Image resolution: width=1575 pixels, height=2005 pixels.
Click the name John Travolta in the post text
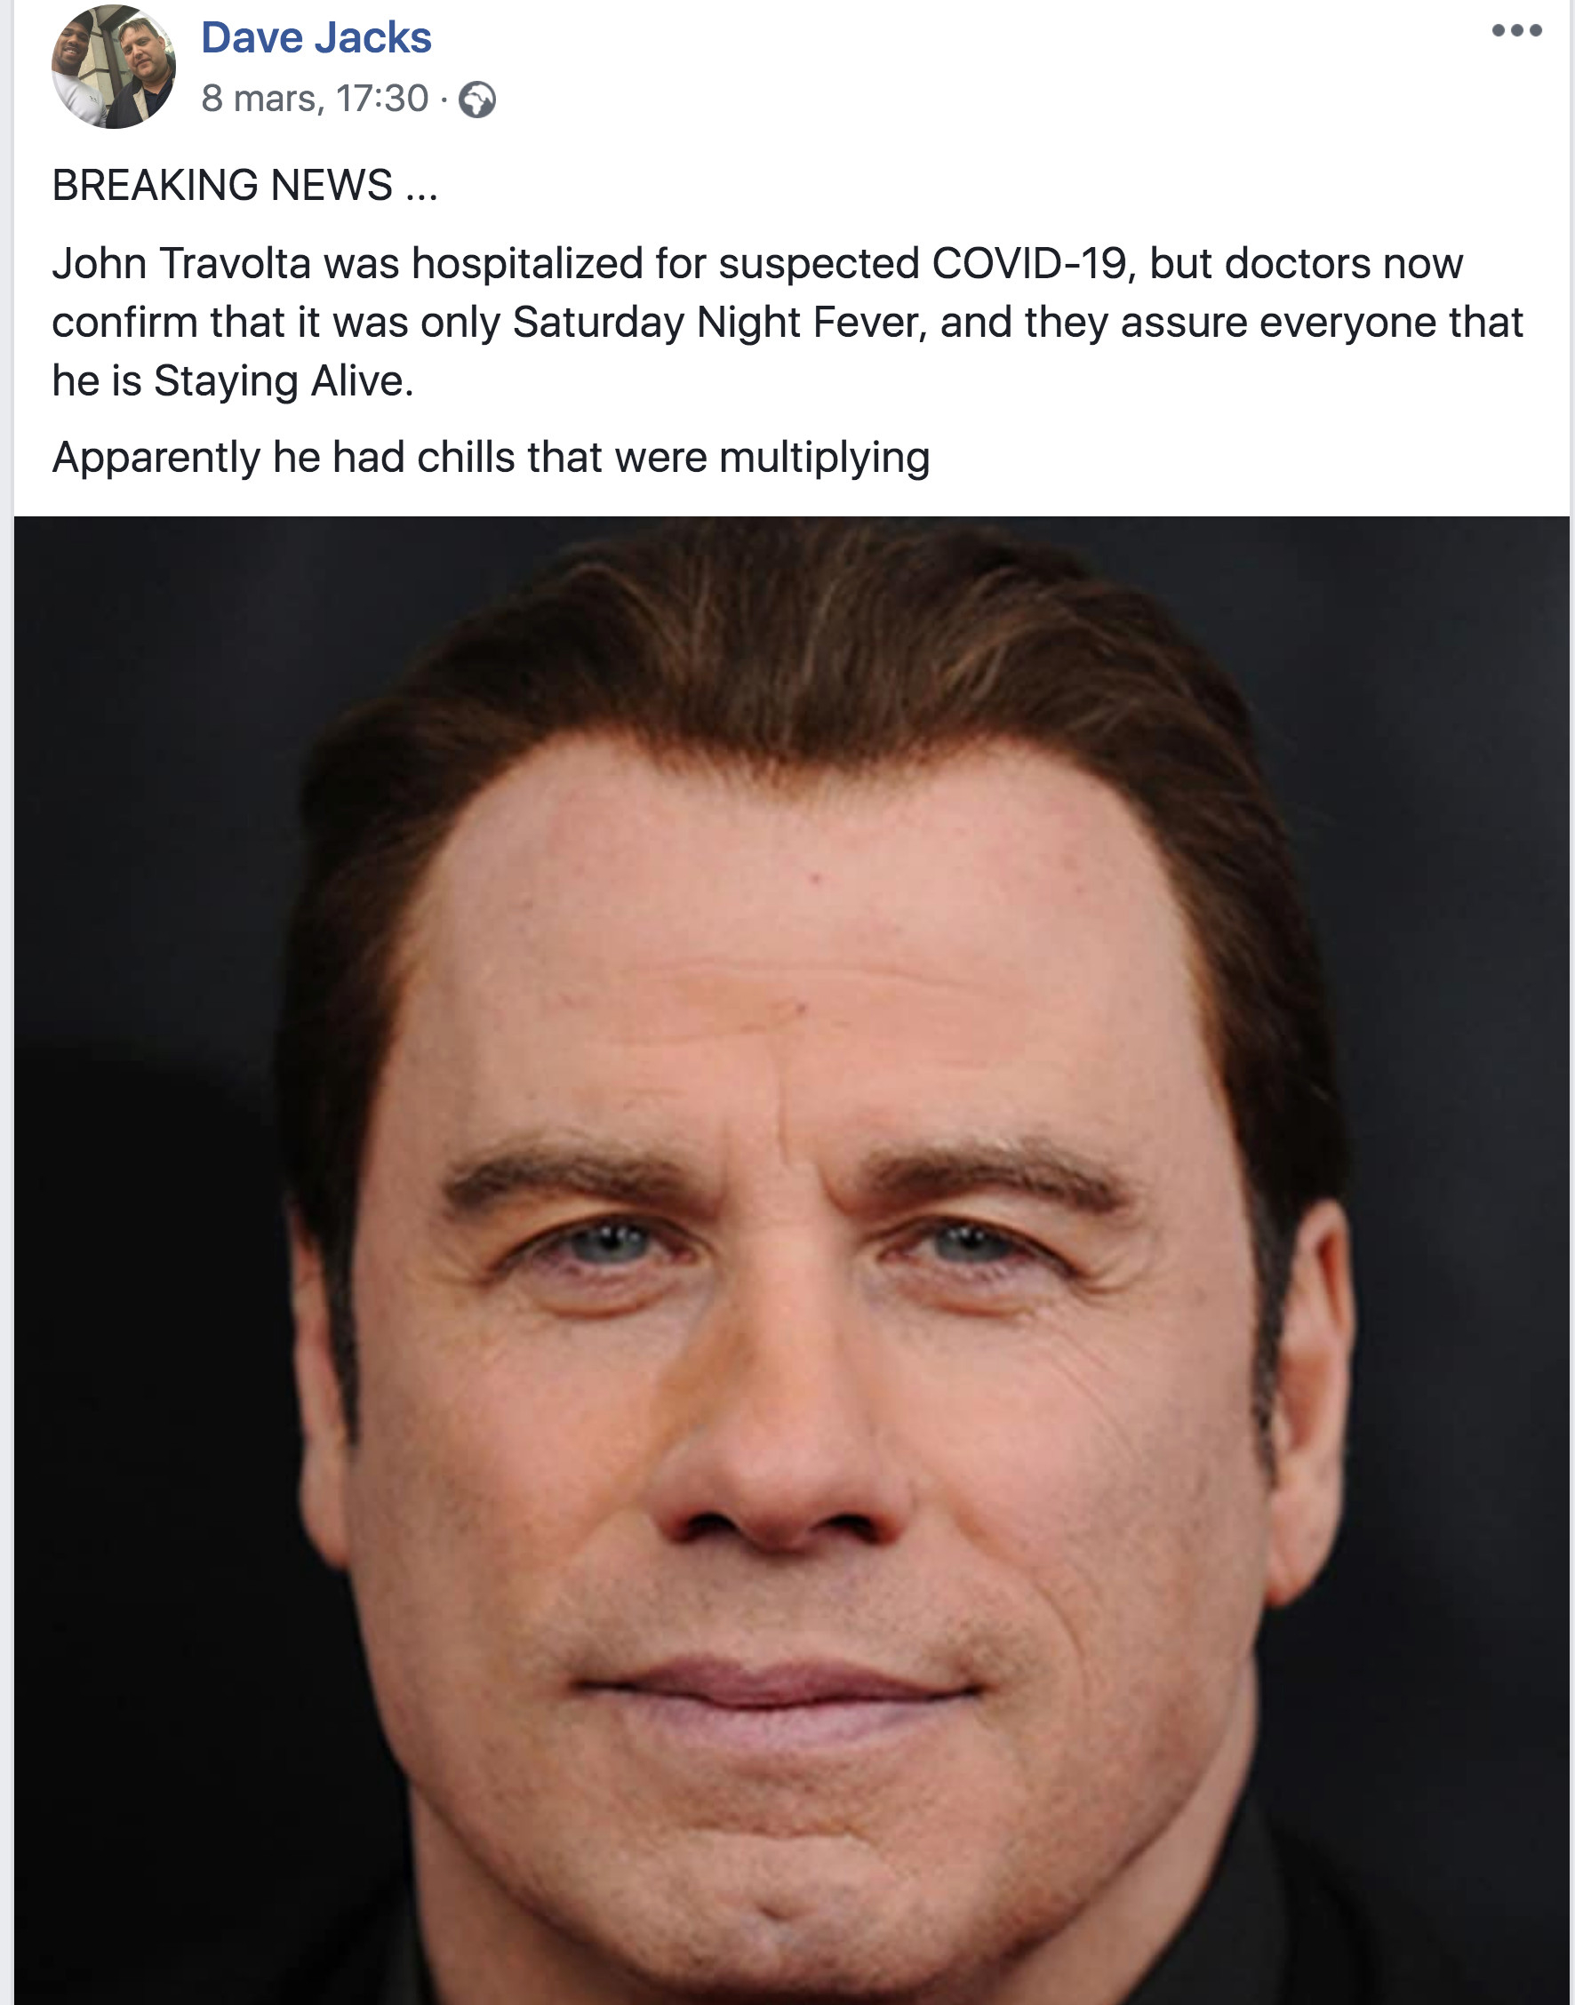pyautogui.click(x=181, y=264)
